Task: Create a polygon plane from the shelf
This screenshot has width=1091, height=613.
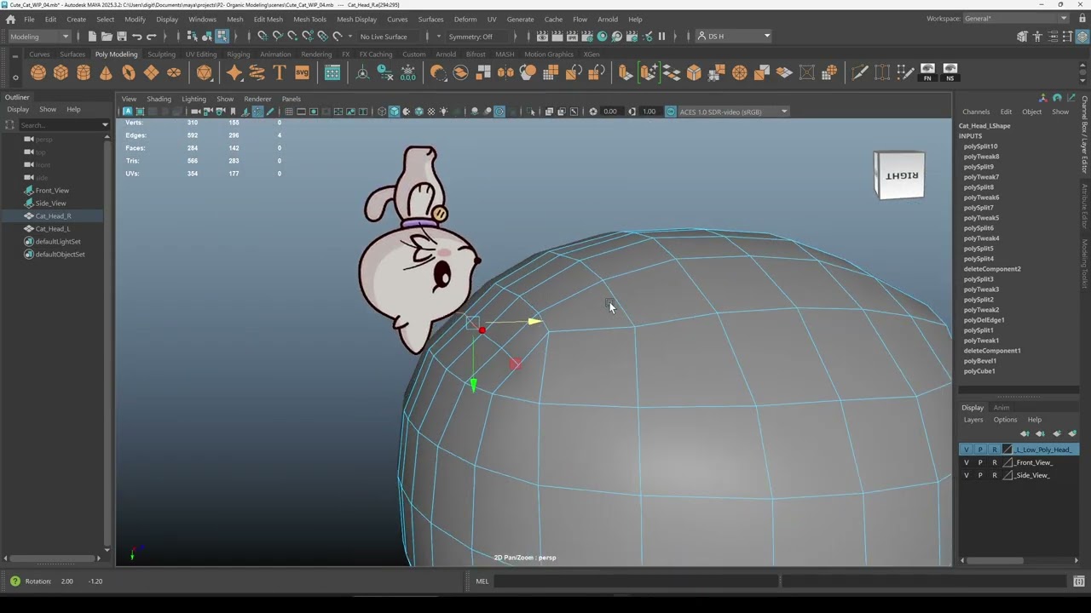Action: [151, 72]
